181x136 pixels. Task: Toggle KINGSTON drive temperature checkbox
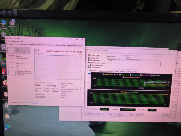click(123, 77)
